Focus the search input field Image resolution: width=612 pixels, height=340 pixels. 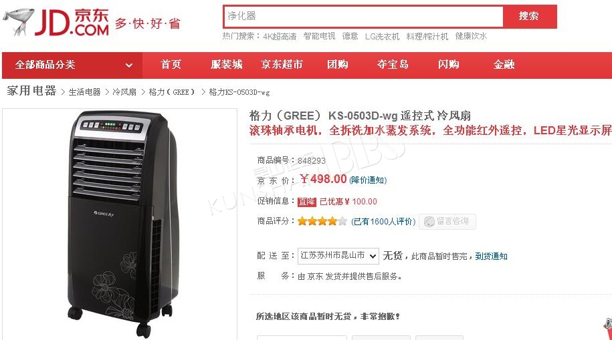click(364, 17)
